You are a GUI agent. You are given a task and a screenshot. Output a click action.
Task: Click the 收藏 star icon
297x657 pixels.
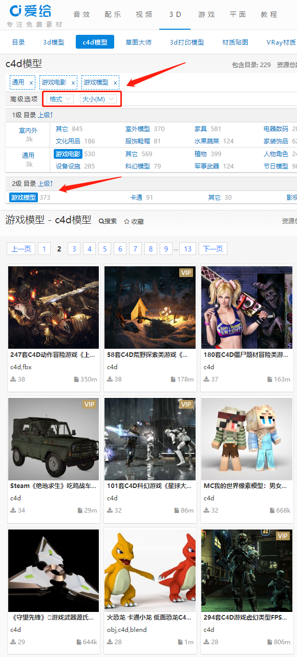point(126,221)
